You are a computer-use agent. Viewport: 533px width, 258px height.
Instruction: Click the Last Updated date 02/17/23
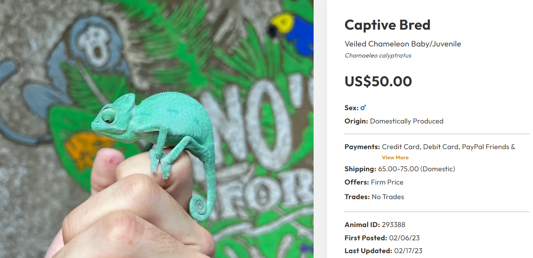pyautogui.click(x=408, y=251)
